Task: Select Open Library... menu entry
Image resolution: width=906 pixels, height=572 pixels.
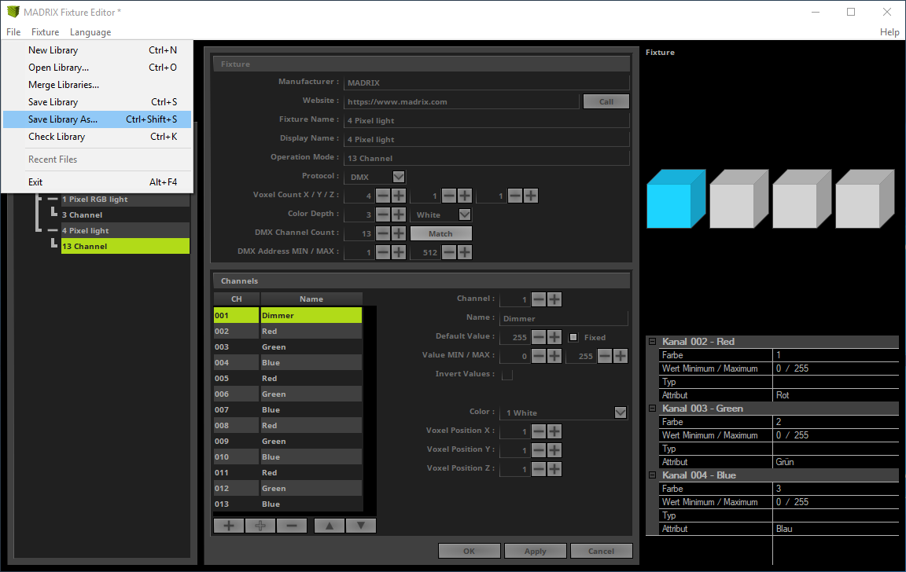Action: click(97, 68)
